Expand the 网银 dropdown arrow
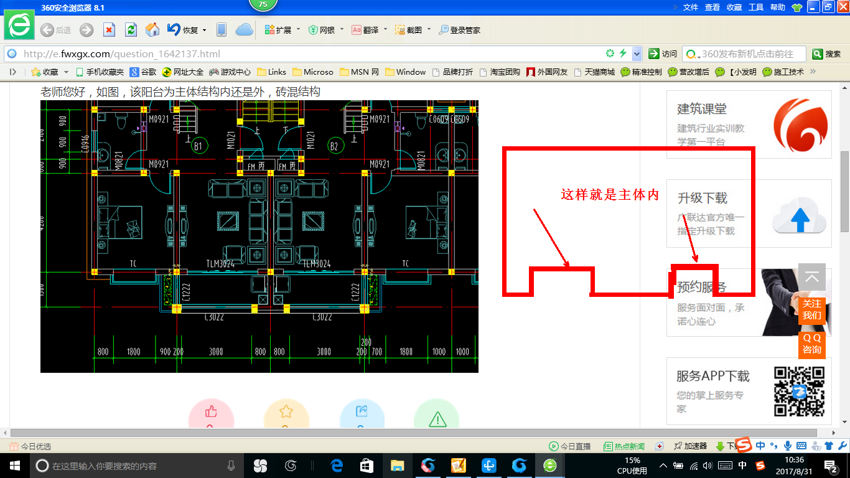 coord(341,29)
